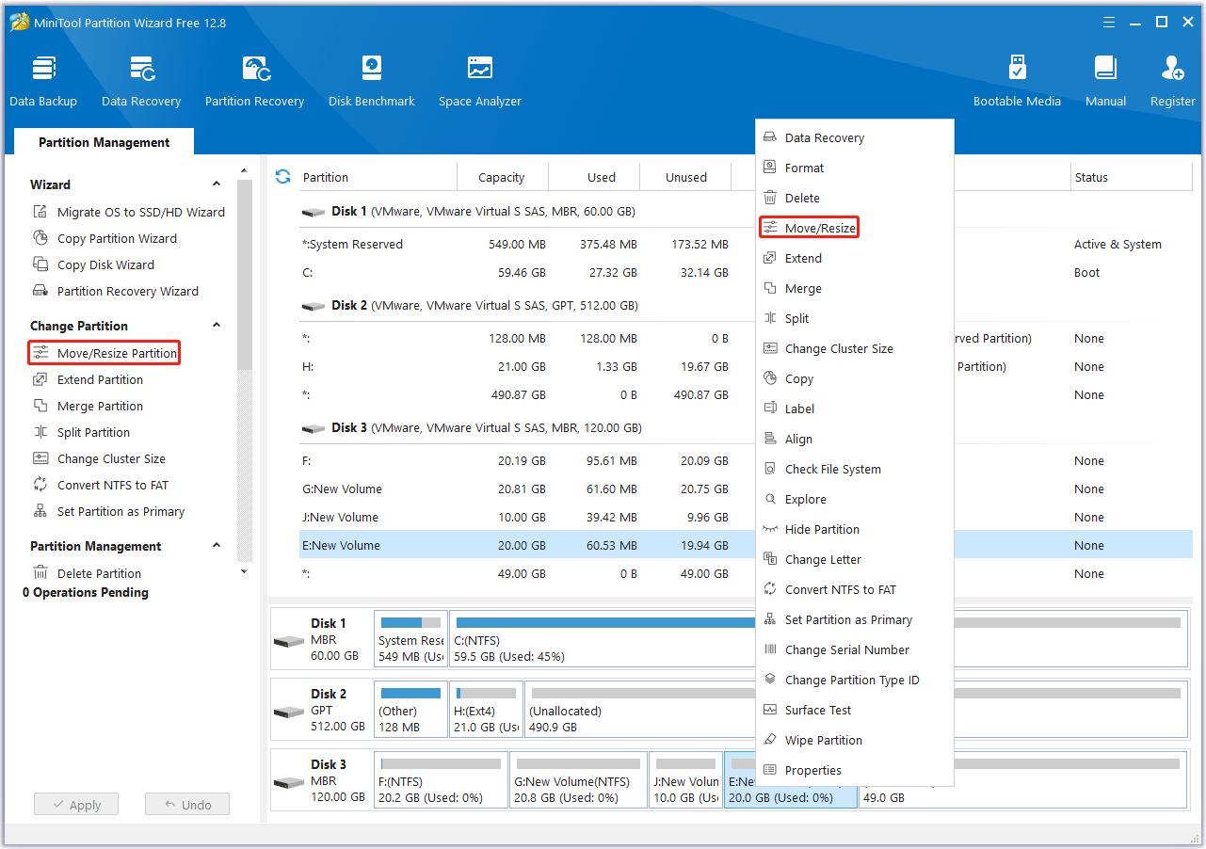Click the sidebar scroll-down arrow
1206x849 pixels.
point(245,571)
